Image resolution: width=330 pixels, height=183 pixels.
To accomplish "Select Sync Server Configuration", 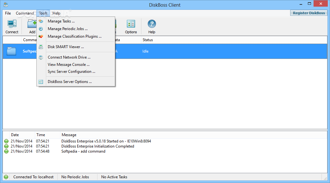I will (x=76, y=72).
